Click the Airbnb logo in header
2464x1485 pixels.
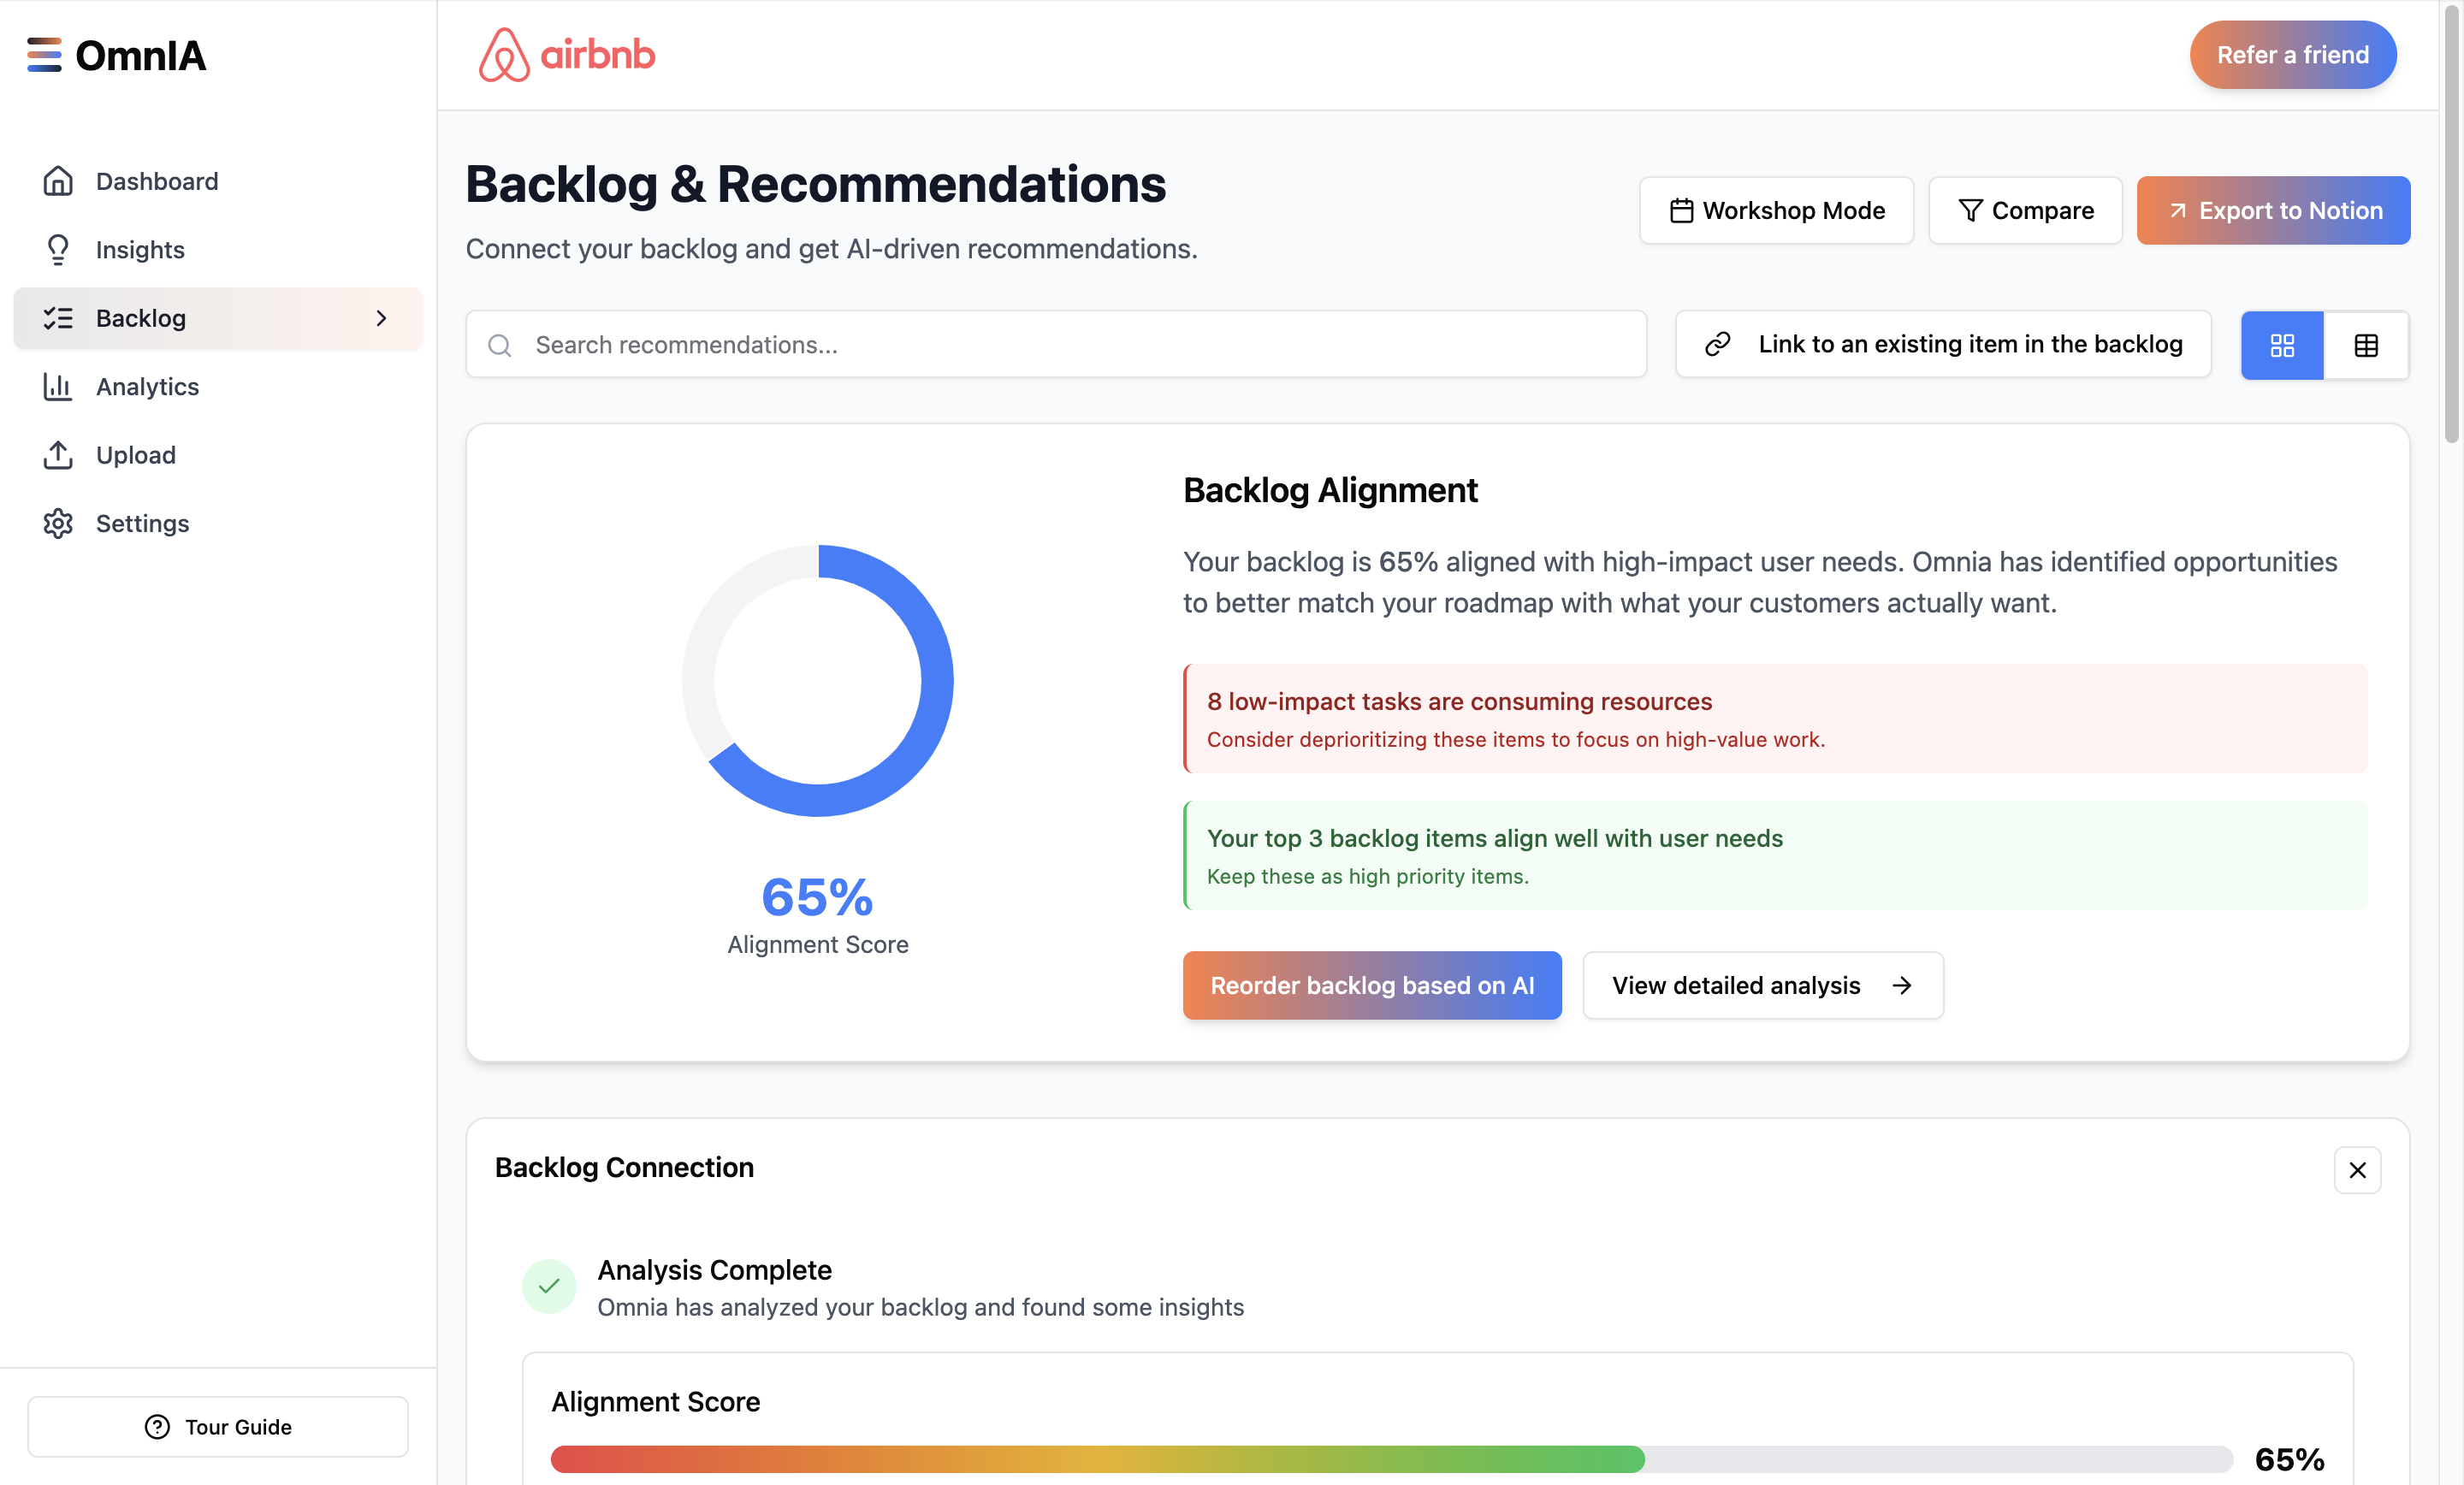pos(566,55)
